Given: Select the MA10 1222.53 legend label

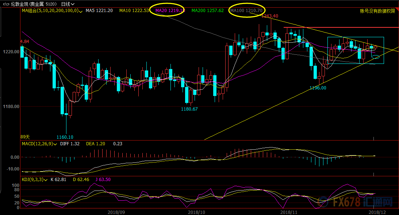Looking at the screenshot, I should pyautogui.click(x=134, y=11).
